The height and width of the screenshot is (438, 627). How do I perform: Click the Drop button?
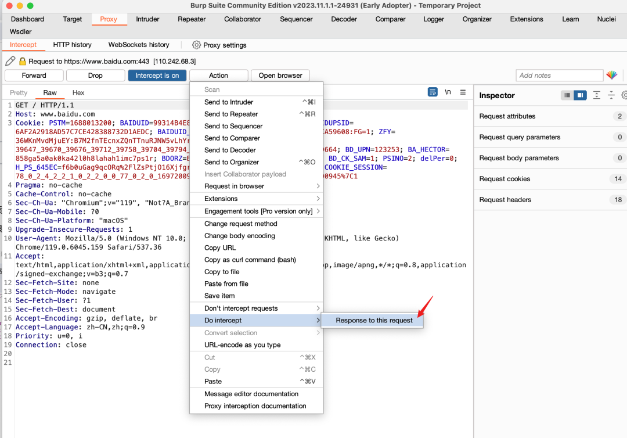click(96, 75)
